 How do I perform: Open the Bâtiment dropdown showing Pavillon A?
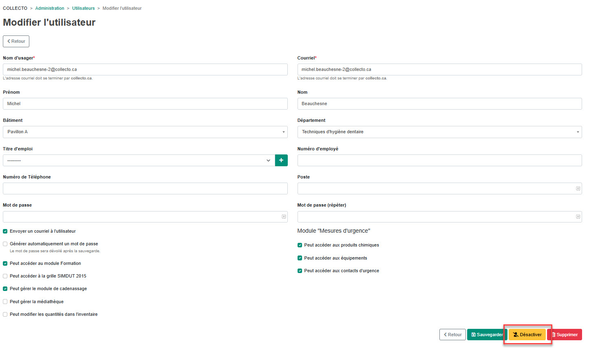click(x=145, y=132)
